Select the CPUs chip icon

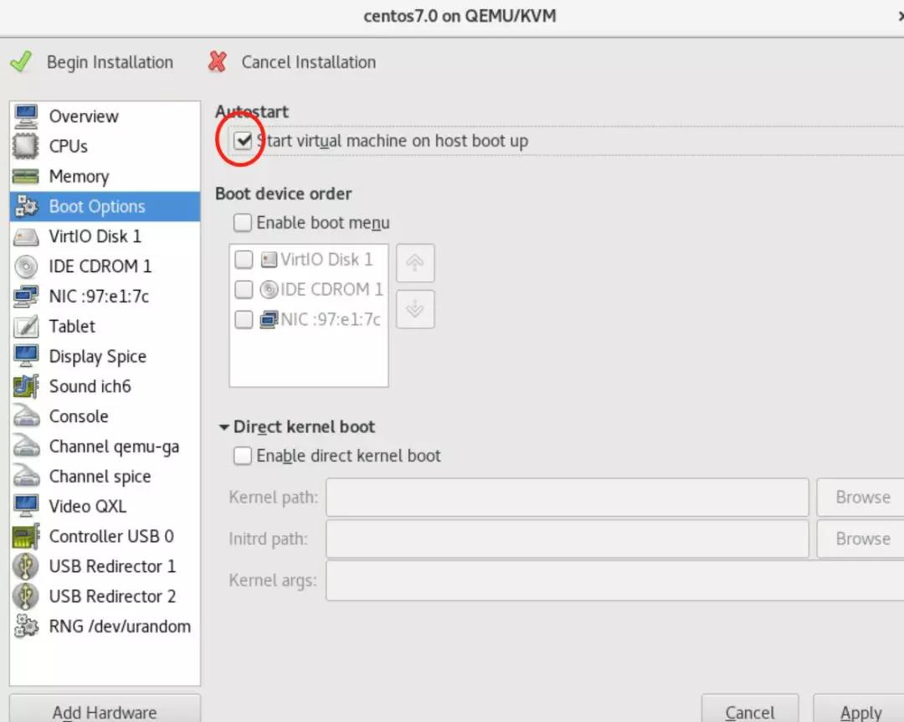[x=26, y=146]
